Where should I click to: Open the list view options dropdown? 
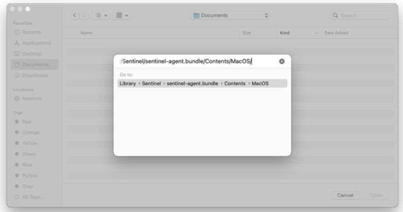(101, 15)
